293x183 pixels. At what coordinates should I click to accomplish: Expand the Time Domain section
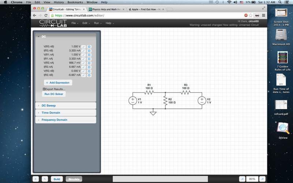(x=51, y=113)
